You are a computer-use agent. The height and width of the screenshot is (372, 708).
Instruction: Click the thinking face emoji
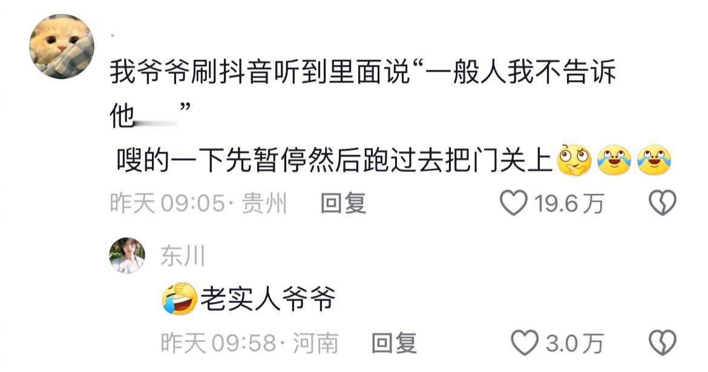pyautogui.click(x=574, y=160)
